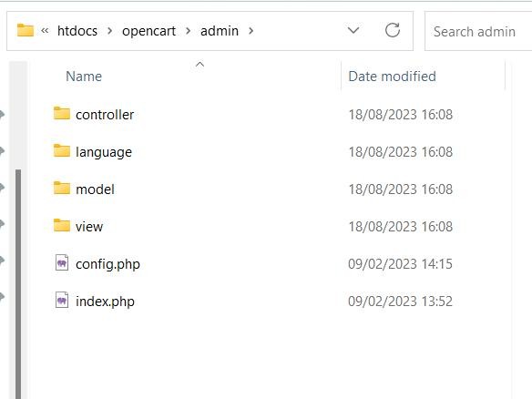The width and height of the screenshot is (532, 399).
Task: Select the index.php file name
Action: click(x=105, y=302)
